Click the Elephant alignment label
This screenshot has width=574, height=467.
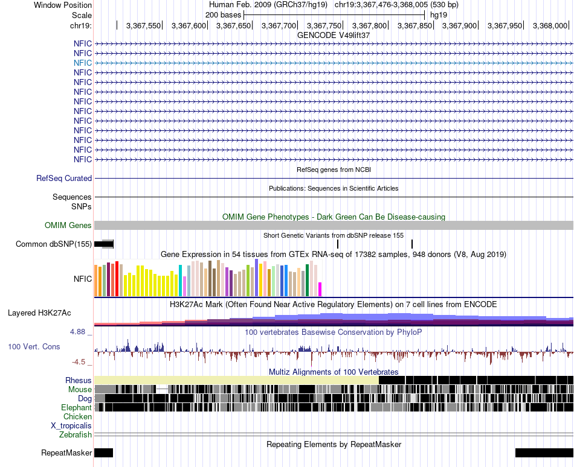pyautogui.click(x=77, y=407)
